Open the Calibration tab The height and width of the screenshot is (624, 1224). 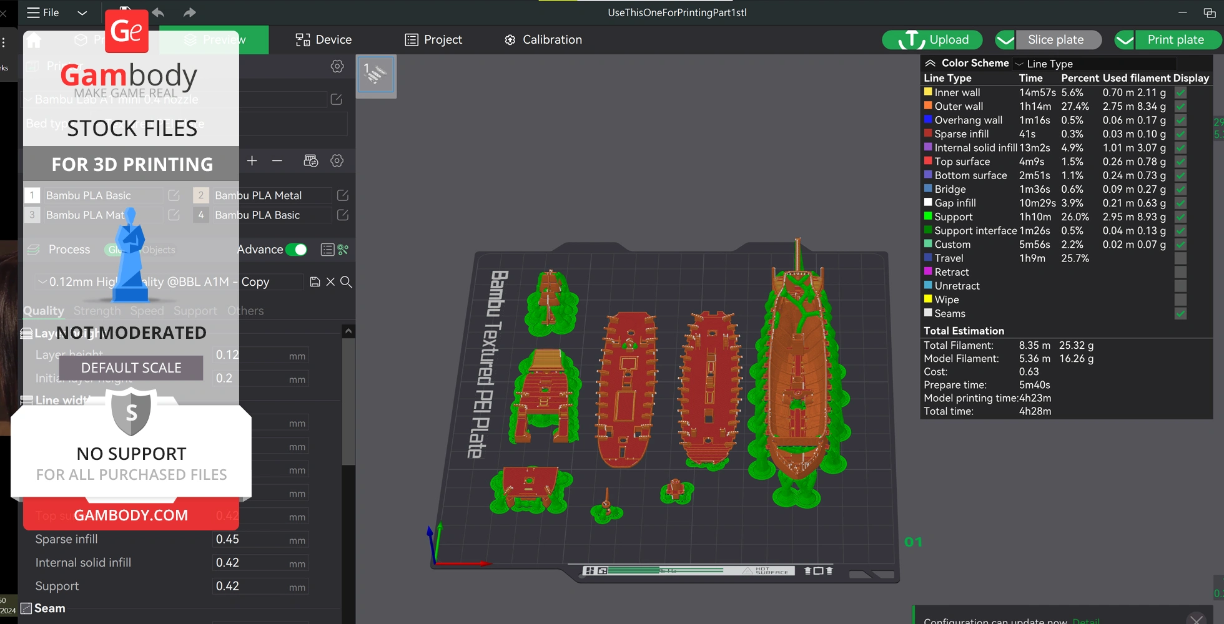point(543,40)
